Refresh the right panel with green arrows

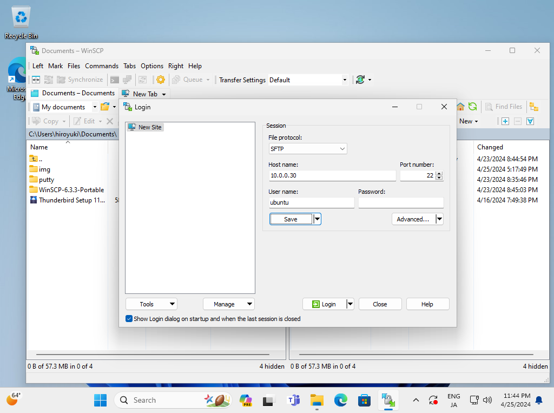click(472, 107)
